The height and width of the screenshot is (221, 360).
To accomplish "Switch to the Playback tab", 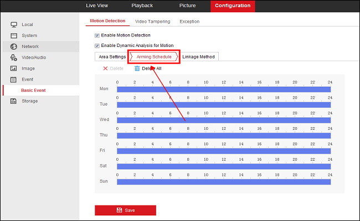I will [x=142, y=6].
